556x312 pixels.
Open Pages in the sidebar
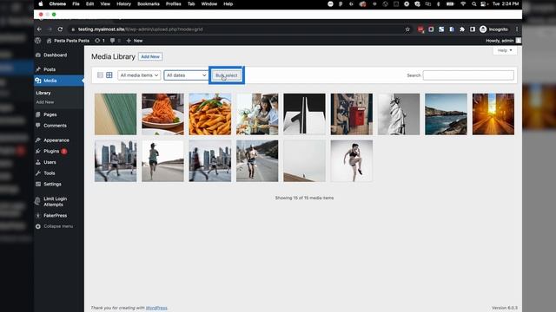click(x=50, y=114)
